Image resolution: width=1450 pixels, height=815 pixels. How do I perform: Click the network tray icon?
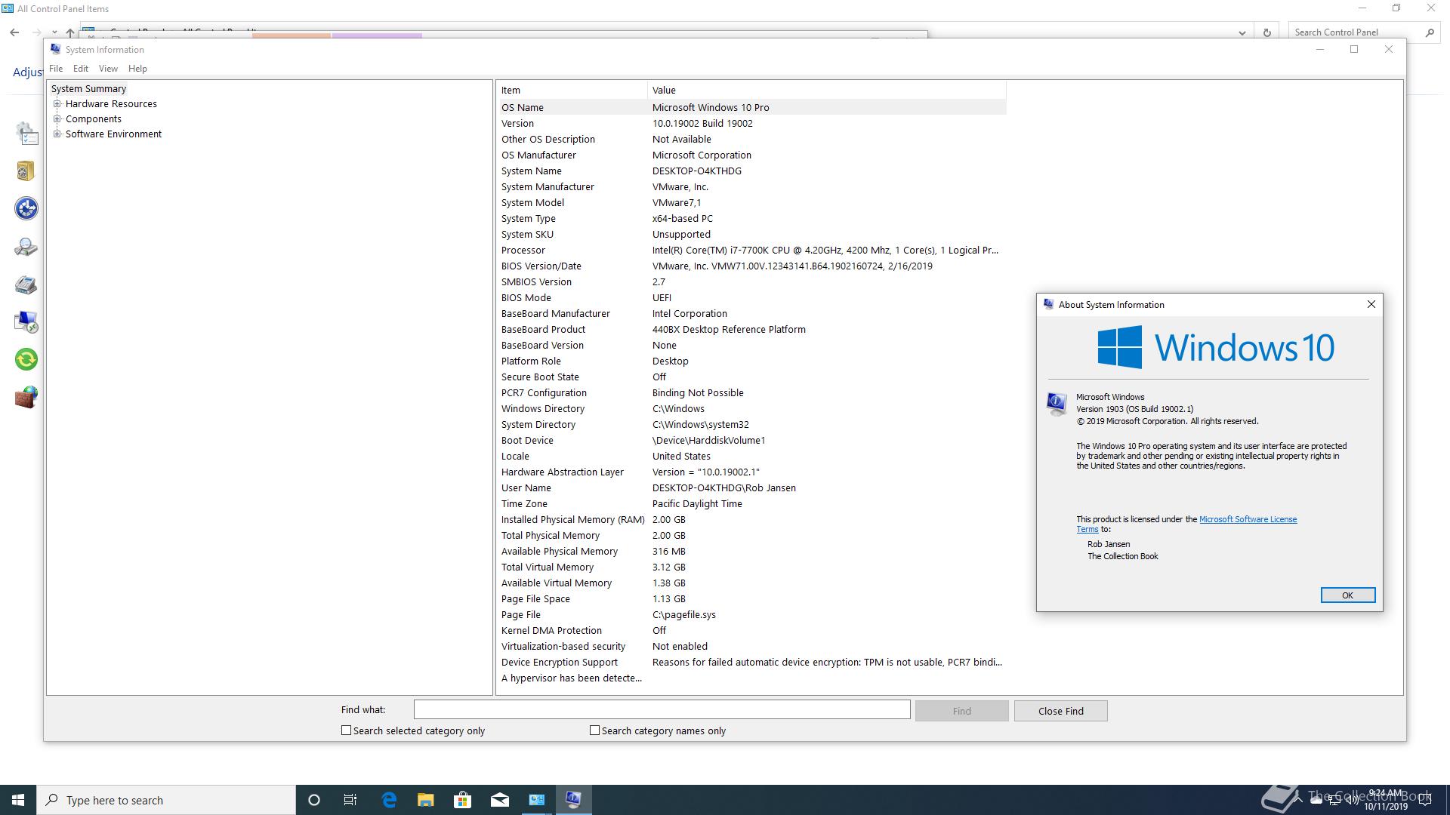tap(1334, 800)
